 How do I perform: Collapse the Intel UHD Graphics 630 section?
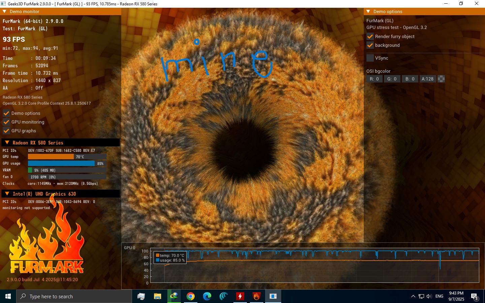click(7, 194)
